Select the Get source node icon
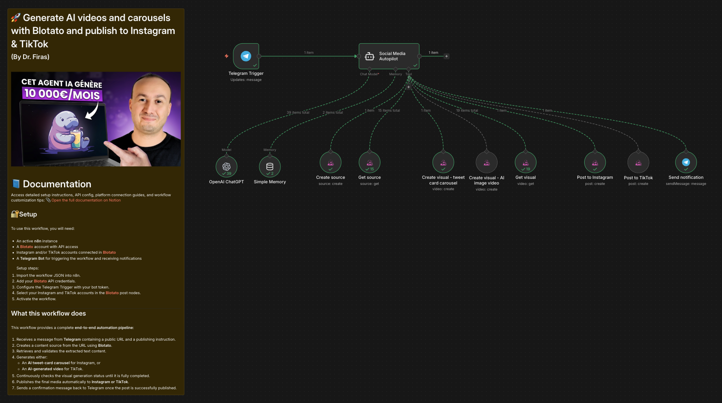This screenshot has width=722, height=403. (369, 163)
